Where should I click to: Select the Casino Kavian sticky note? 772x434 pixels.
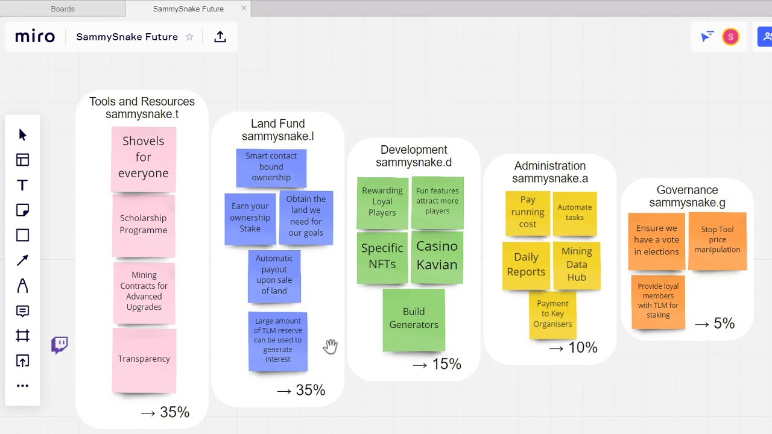pyautogui.click(x=437, y=257)
